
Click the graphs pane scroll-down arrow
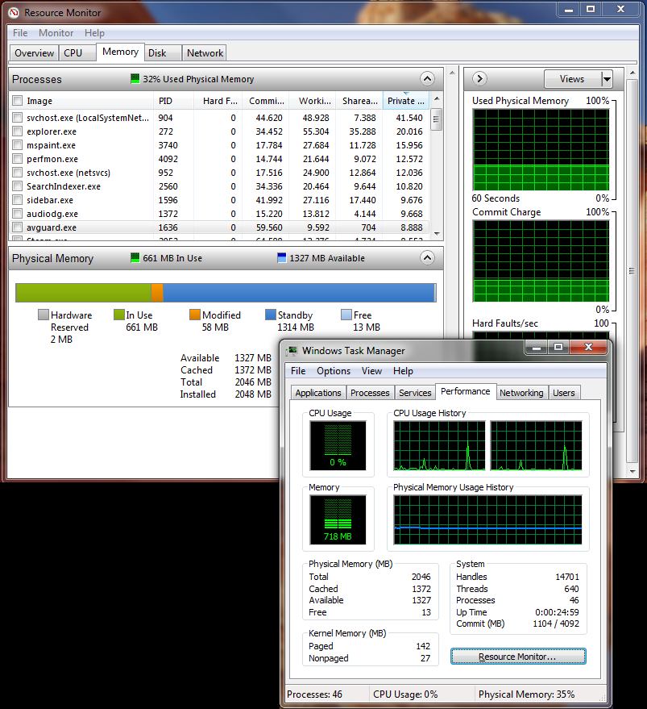(632, 471)
